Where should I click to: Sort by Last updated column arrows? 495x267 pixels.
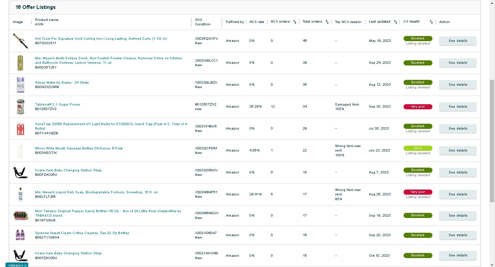click(395, 22)
